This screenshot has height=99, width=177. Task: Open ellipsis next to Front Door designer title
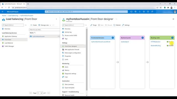pyautogui.click(x=116, y=19)
